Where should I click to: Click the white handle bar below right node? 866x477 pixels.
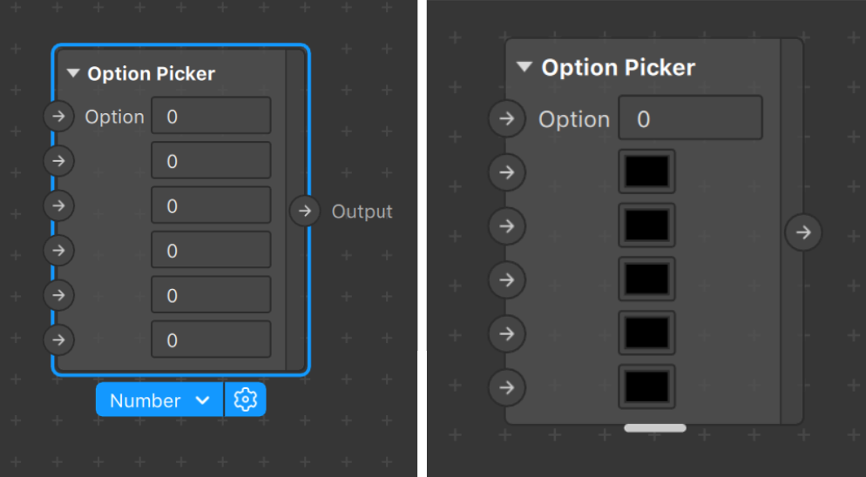pyautogui.click(x=655, y=428)
